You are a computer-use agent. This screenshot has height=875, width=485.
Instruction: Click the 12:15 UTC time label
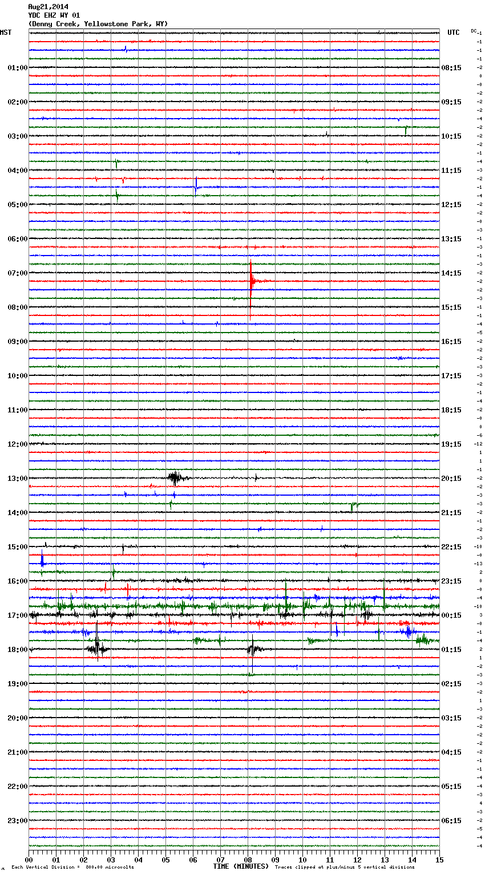coord(451,205)
